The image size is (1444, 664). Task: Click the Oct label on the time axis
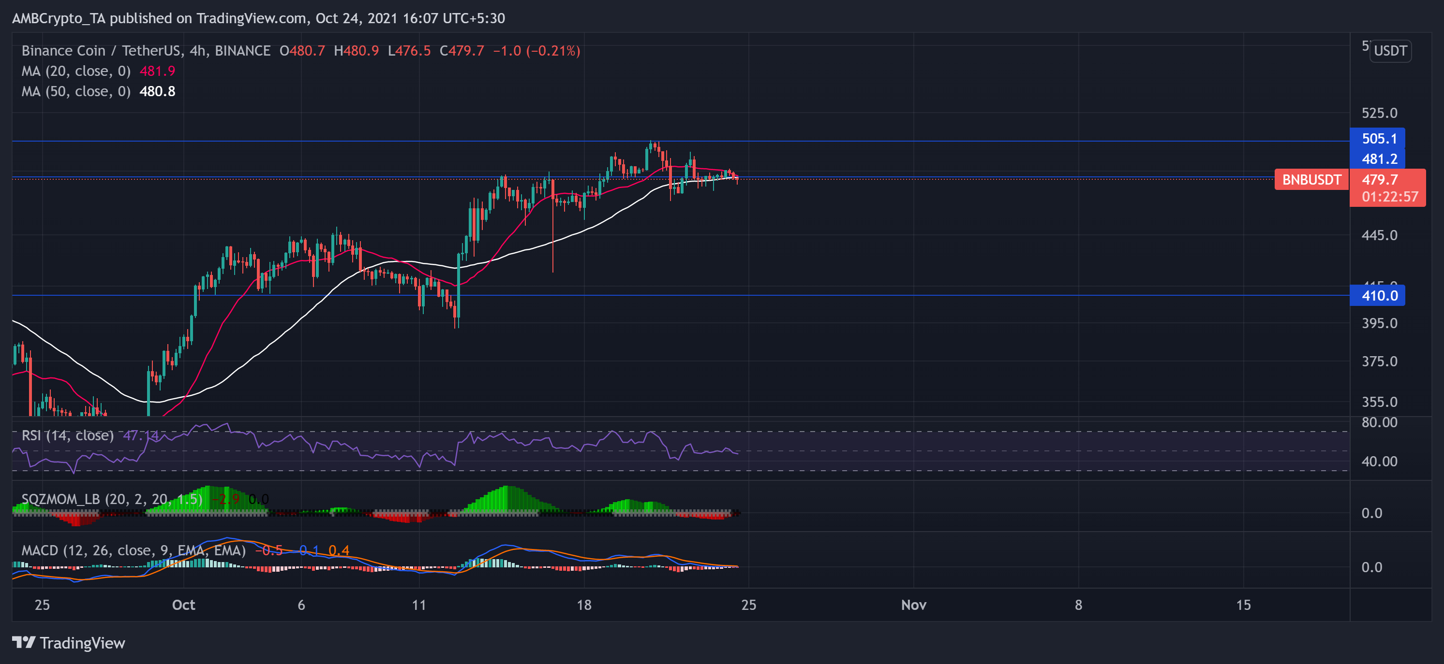(183, 605)
